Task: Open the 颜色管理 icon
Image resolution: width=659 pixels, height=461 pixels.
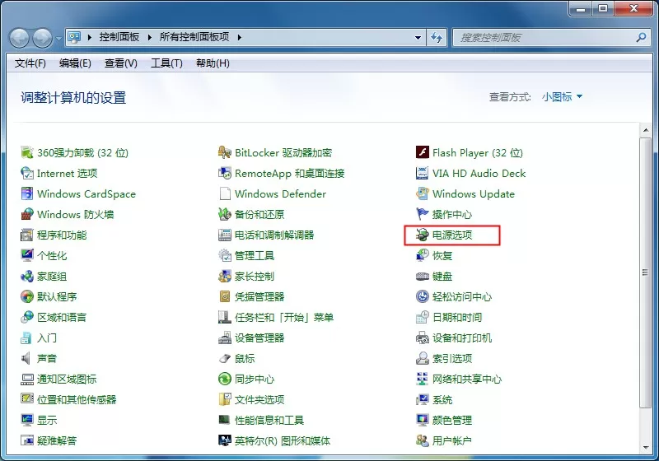Action: (423, 420)
